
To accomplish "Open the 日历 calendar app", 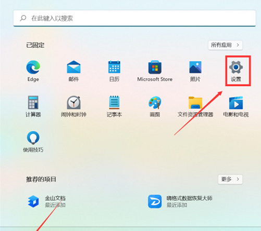I will click(x=114, y=71).
